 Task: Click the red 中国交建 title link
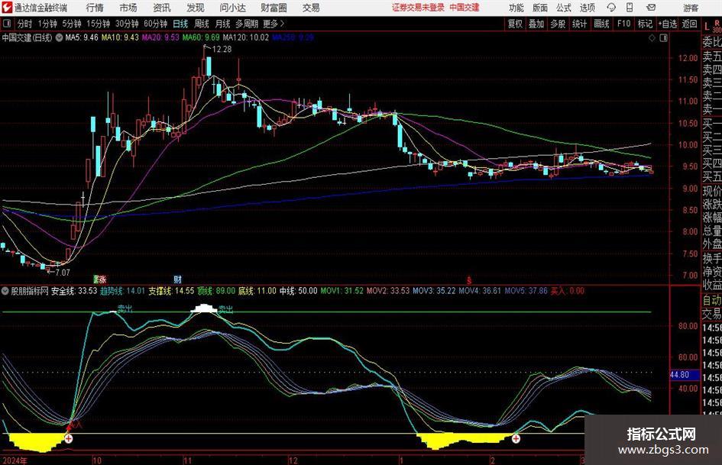click(x=465, y=8)
